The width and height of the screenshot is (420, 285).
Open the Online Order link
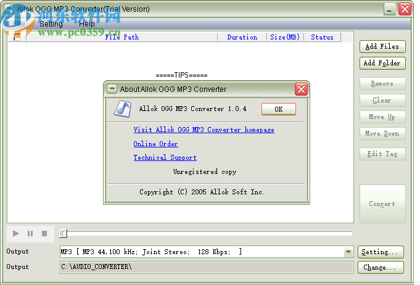[x=155, y=144]
